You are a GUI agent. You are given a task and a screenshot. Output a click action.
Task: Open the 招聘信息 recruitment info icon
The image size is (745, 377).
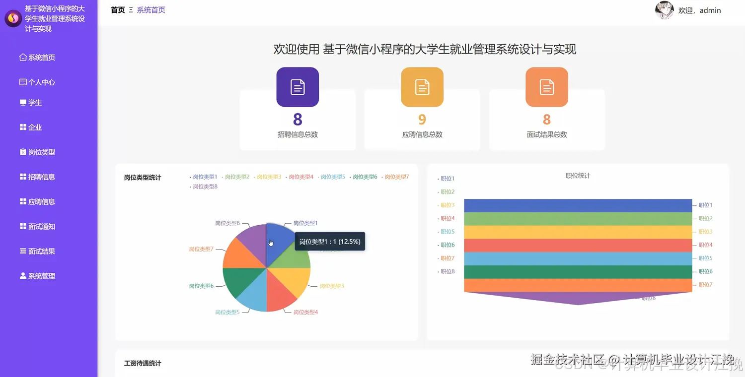(x=22, y=177)
